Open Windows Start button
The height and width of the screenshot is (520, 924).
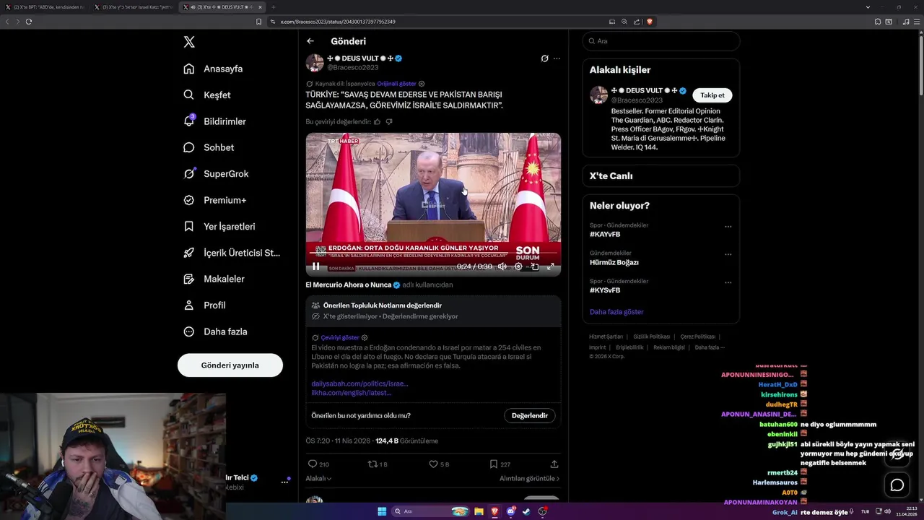[x=382, y=511]
